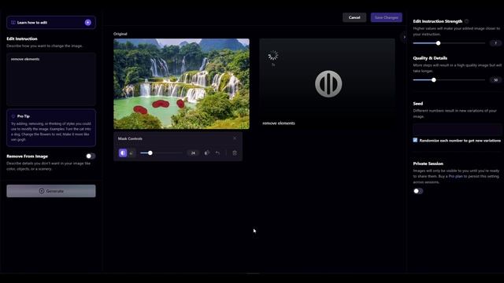
Task: Click the 'Private Session' heading
Action: click(x=428, y=164)
